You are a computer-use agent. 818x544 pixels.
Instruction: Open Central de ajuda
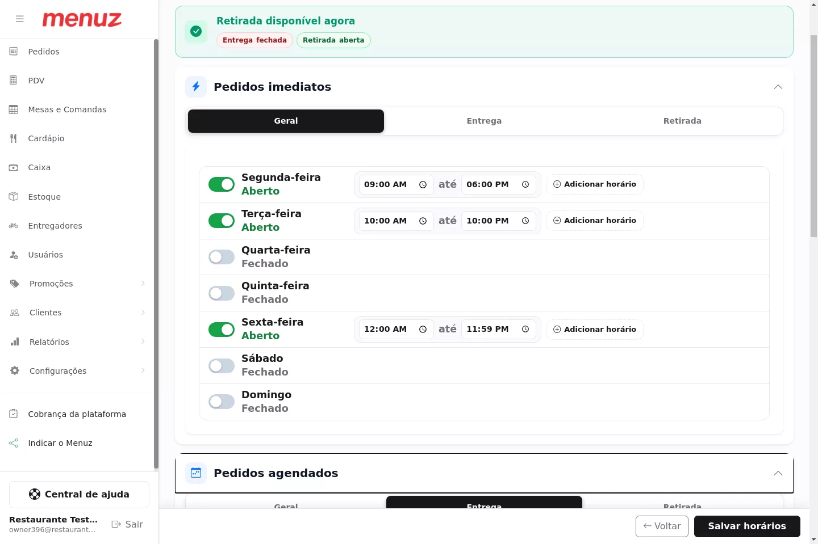click(x=79, y=495)
